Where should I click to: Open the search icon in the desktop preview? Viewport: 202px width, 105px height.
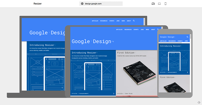(134, 21)
